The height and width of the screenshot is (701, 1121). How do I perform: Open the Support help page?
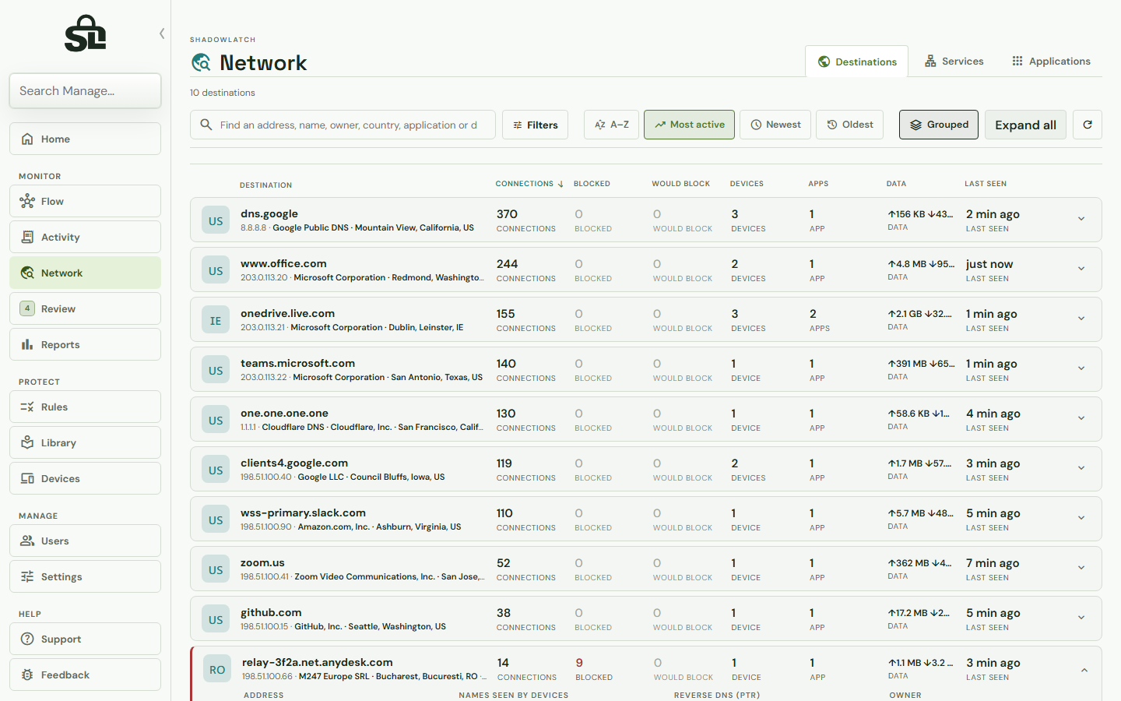click(x=85, y=639)
